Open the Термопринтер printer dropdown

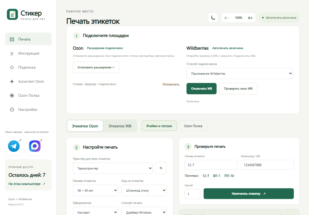(x=113, y=168)
